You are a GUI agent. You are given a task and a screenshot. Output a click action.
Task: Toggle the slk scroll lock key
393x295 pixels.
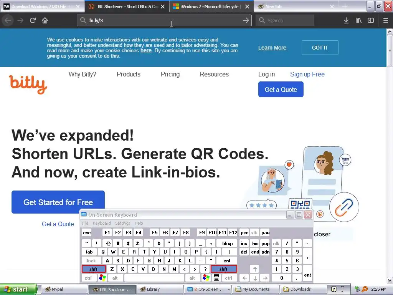(254, 232)
